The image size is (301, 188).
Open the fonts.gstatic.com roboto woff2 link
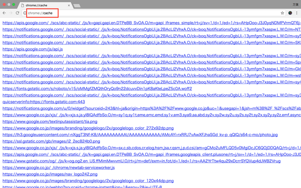[97, 89]
